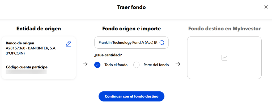Click the arrow pointing to Fondo destino card

(x=178, y=64)
